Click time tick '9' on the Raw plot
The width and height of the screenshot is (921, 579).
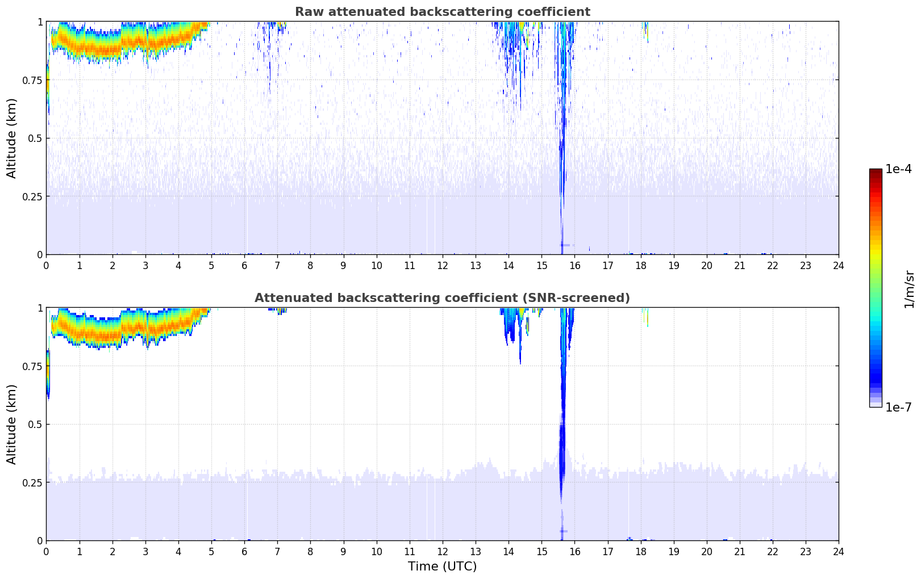point(343,265)
